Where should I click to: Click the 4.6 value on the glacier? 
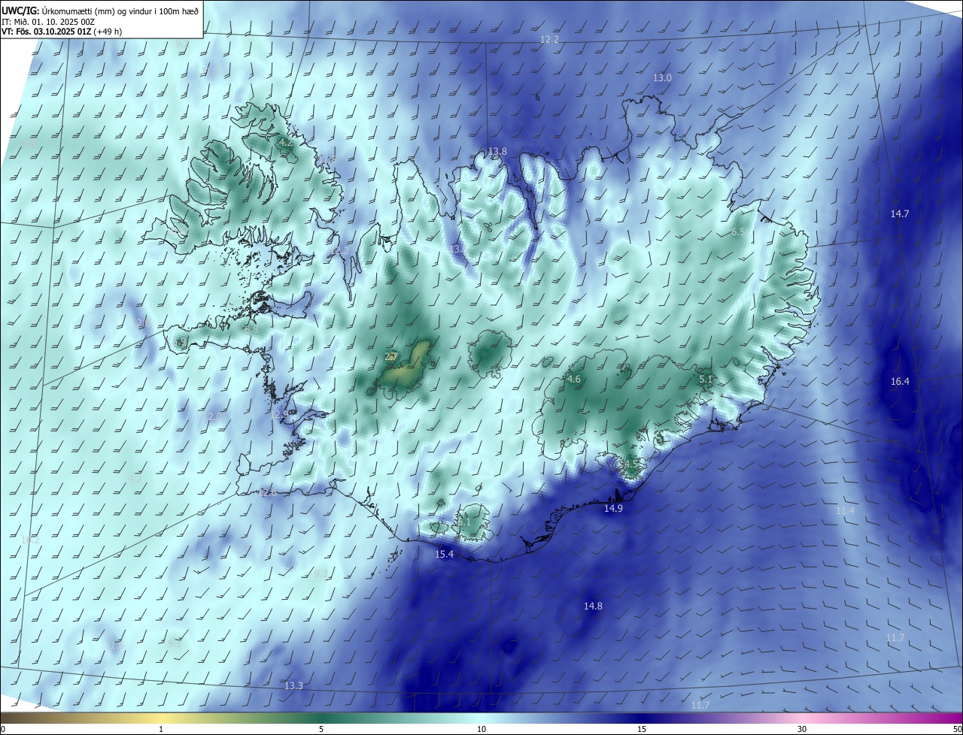pos(574,380)
